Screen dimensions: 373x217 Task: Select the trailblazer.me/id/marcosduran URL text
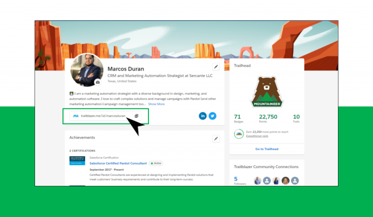point(103,116)
